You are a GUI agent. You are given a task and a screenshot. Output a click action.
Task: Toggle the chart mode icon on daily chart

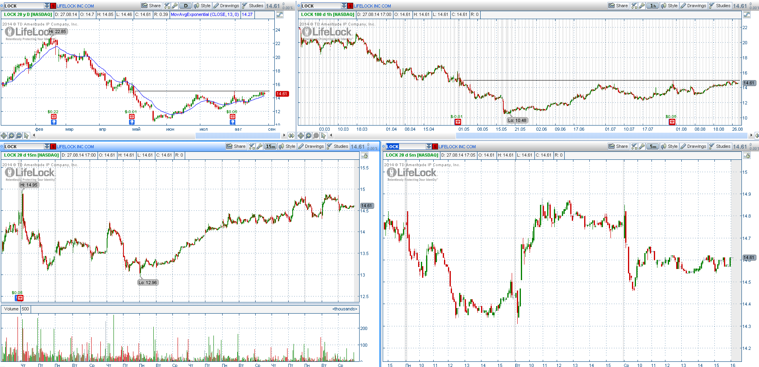pyautogui.click(x=280, y=15)
